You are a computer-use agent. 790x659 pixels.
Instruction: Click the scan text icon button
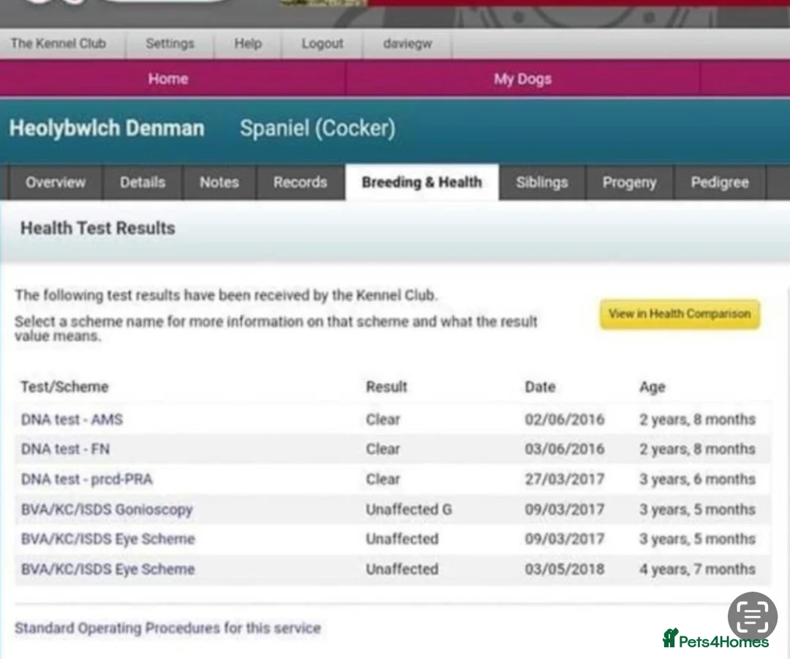pyautogui.click(x=752, y=617)
